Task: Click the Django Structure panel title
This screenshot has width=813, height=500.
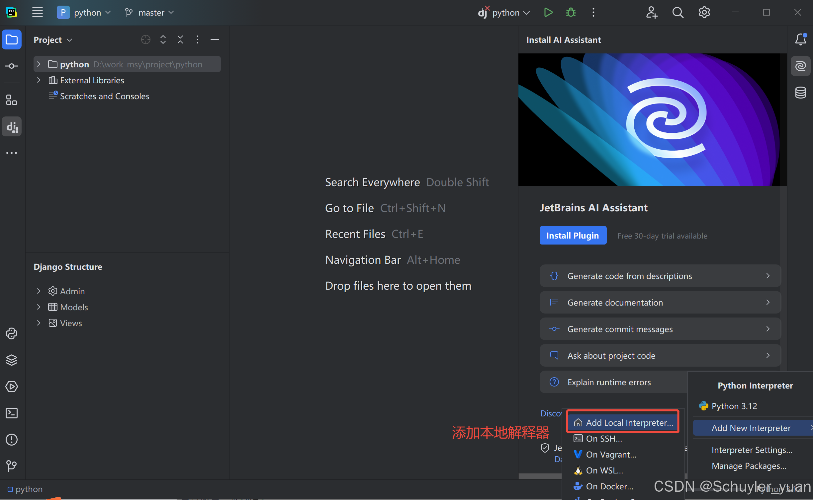Action: tap(68, 267)
